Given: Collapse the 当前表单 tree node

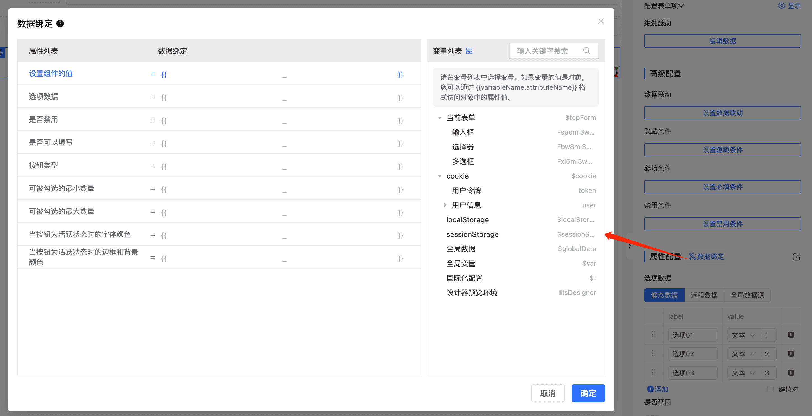Looking at the screenshot, I should pos(439,118).
